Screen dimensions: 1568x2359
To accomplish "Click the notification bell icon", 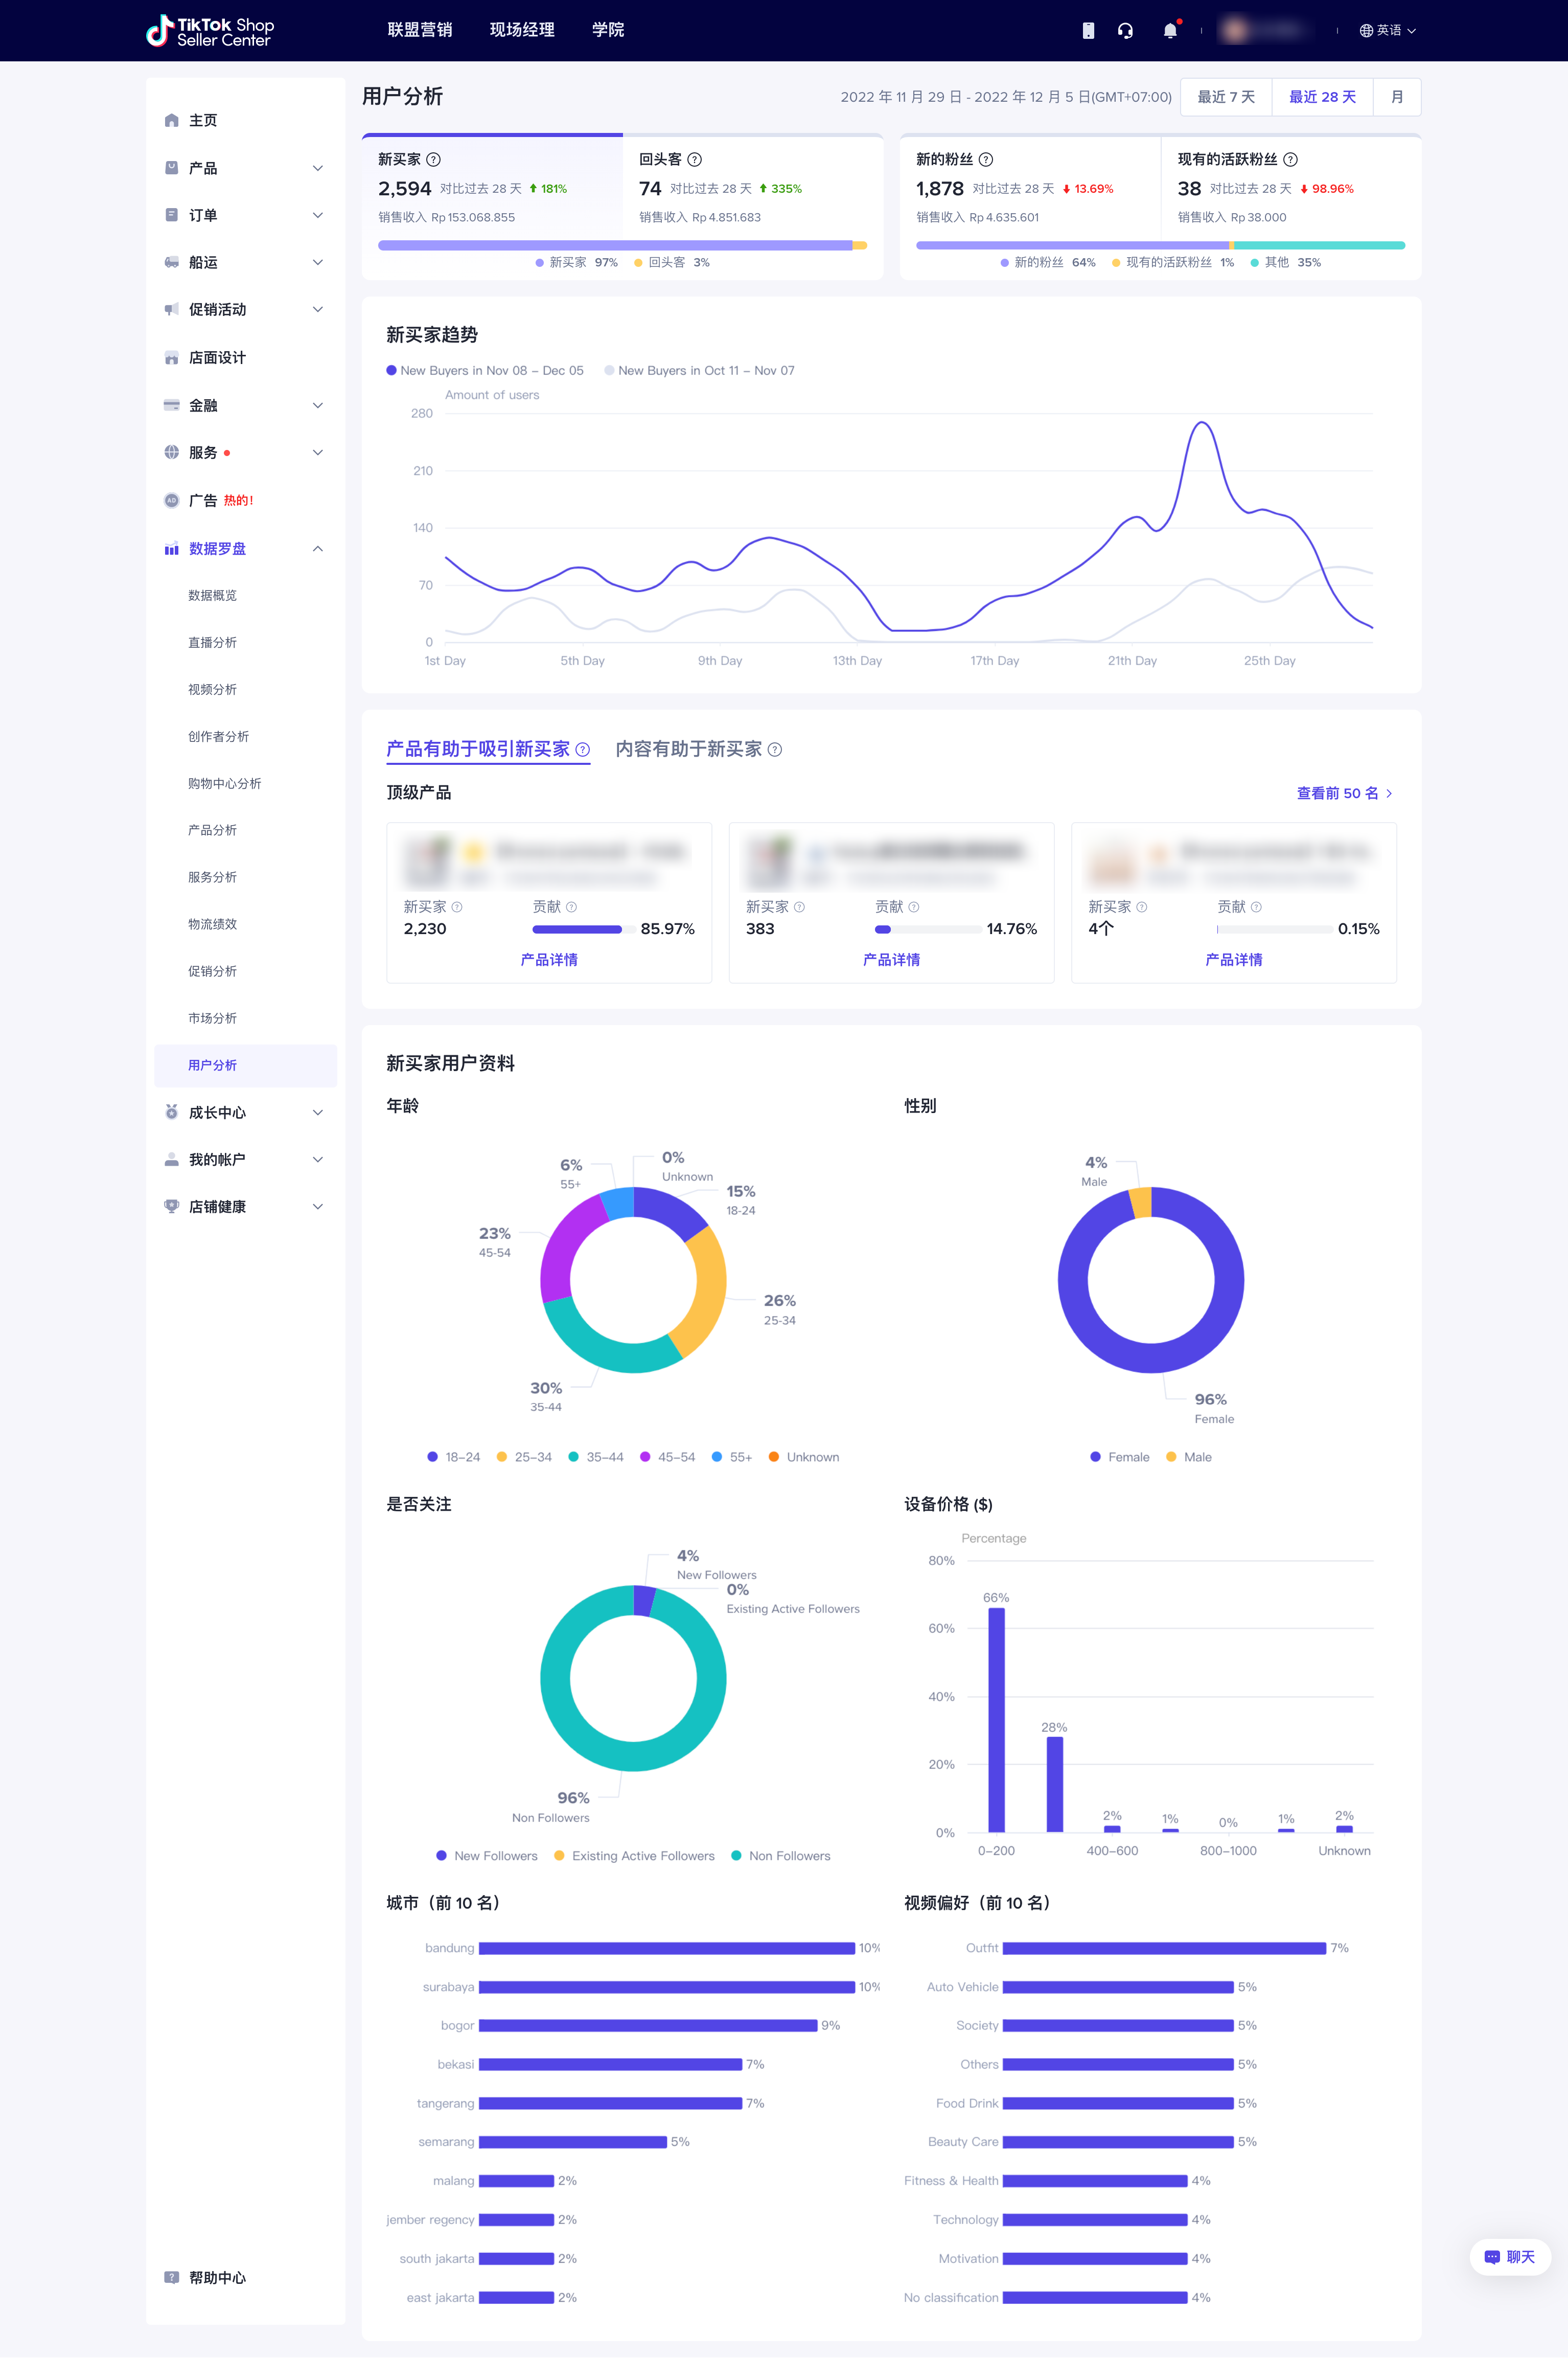I will pyautogui.click(x=1170, y=31).
